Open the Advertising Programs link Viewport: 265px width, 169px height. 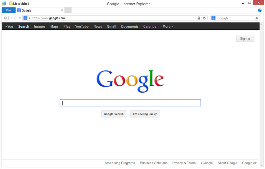pos(120,163)
